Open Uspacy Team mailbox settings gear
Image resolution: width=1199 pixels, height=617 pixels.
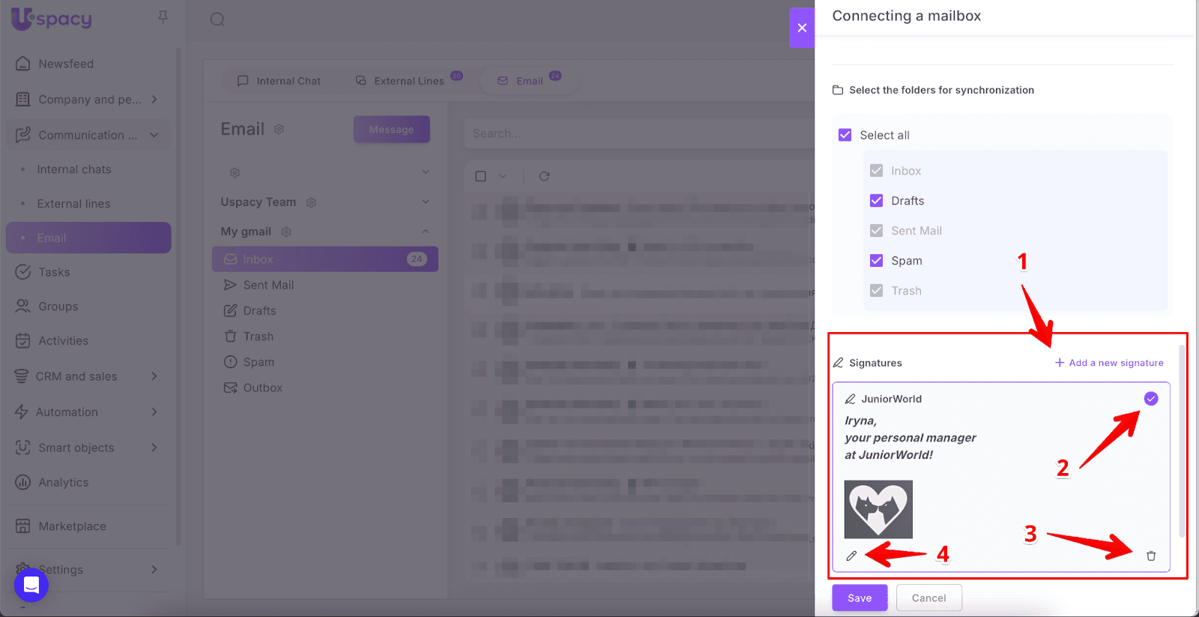311,202
